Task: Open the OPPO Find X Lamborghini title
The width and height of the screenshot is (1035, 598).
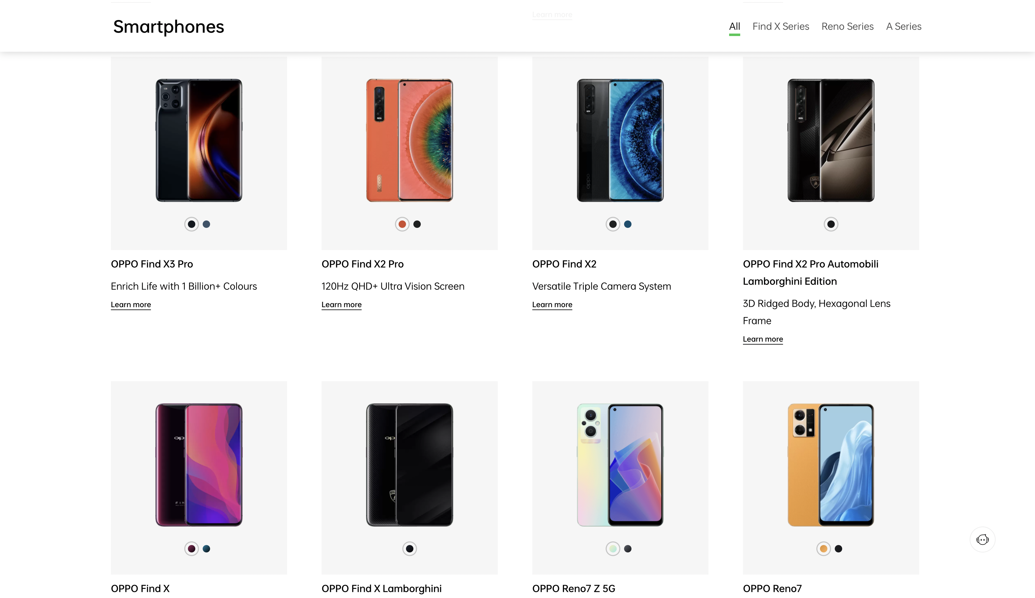Action: [382, 588]
